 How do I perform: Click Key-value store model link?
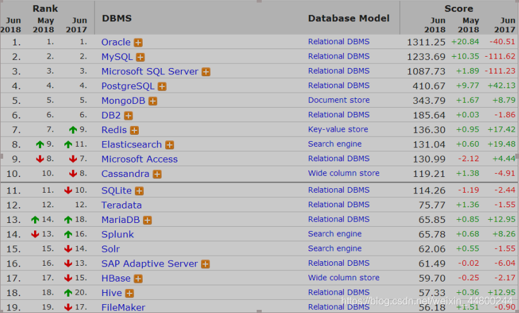tap(338, 130)
